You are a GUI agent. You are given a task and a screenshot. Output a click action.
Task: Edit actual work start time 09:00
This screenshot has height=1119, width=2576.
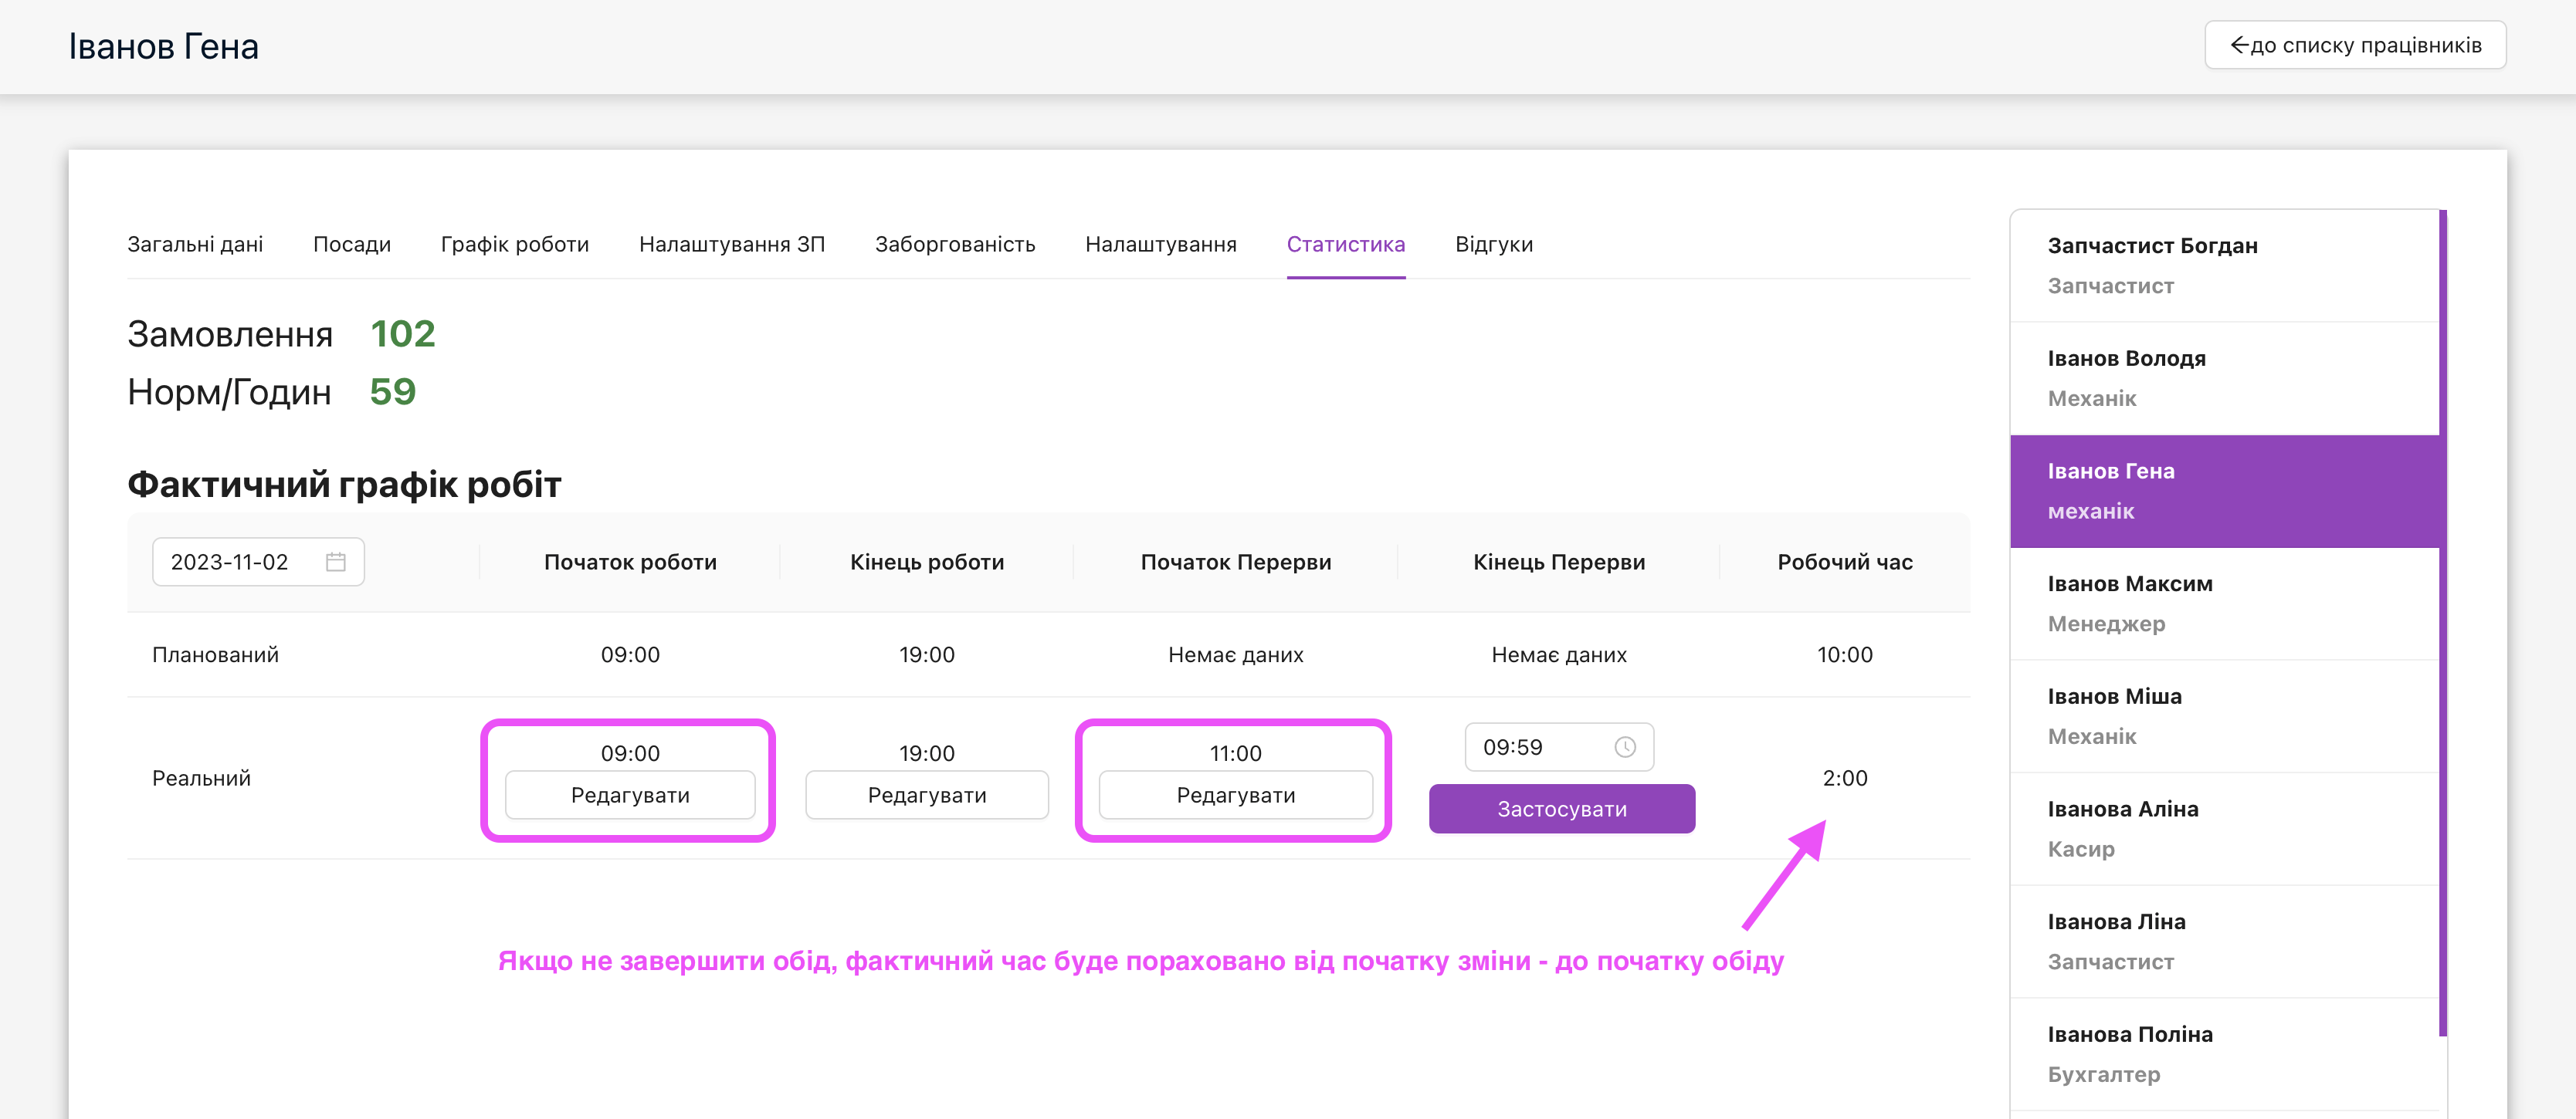630,796
